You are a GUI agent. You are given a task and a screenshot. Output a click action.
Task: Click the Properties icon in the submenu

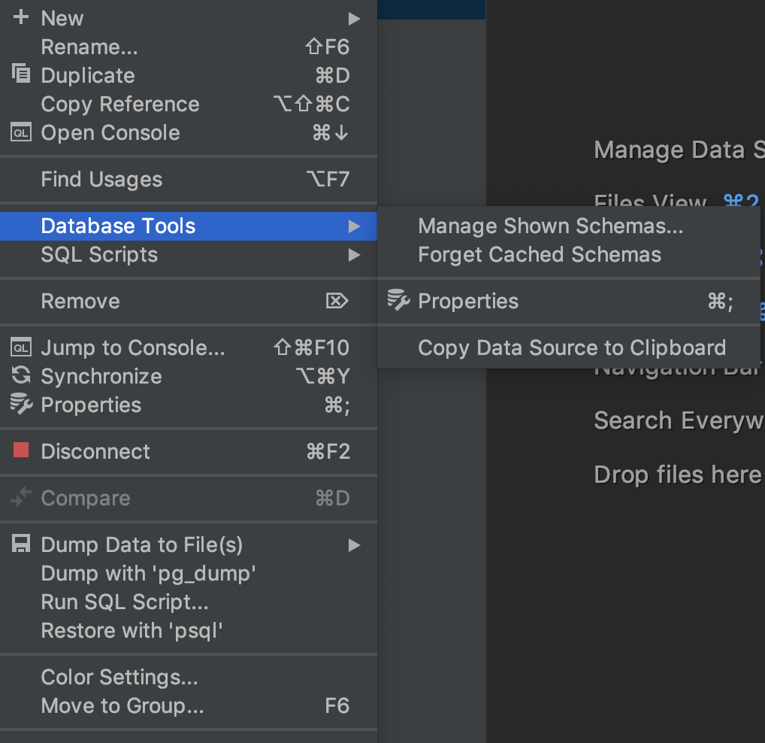click(x=399, y=301)
